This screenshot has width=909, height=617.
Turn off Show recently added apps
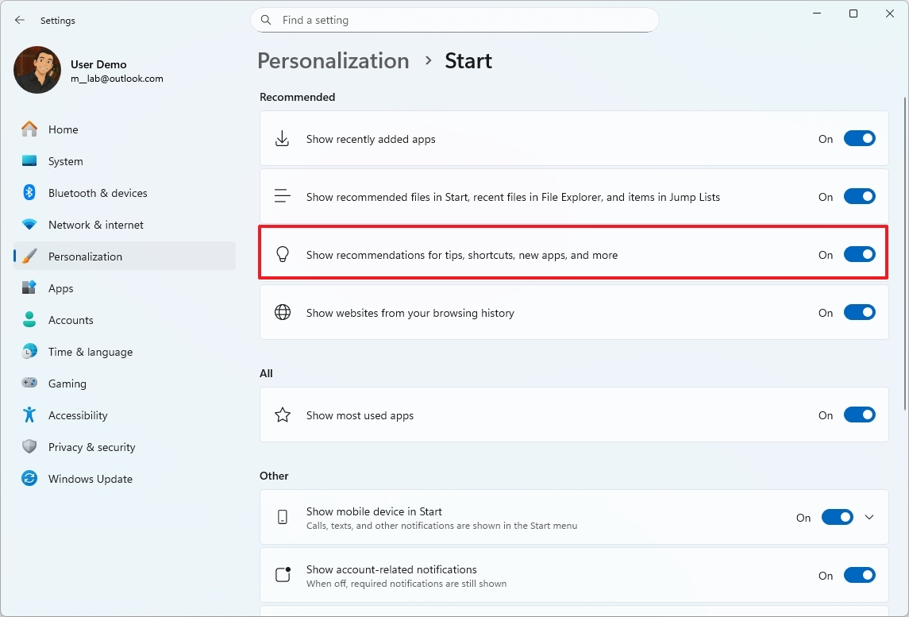coord(859,139)
